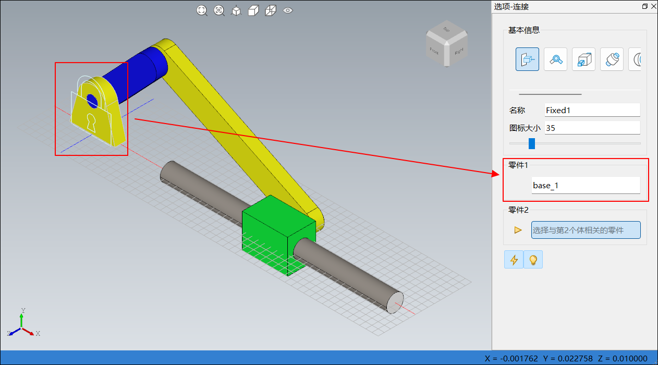Select the Fixed joint type icon

527,59
